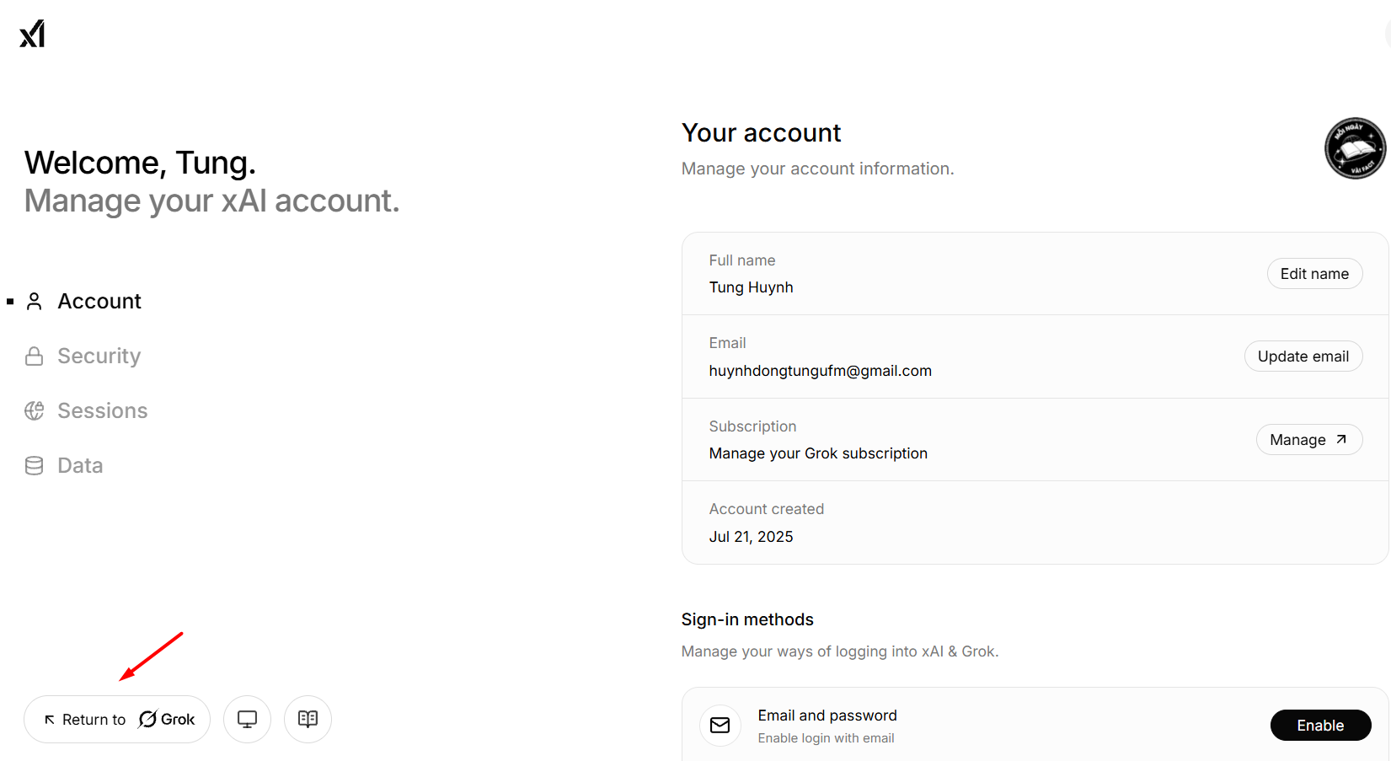Click the account created date Jul 21, 2025
Screen dimensions: 1391x761
click(751, 537)
